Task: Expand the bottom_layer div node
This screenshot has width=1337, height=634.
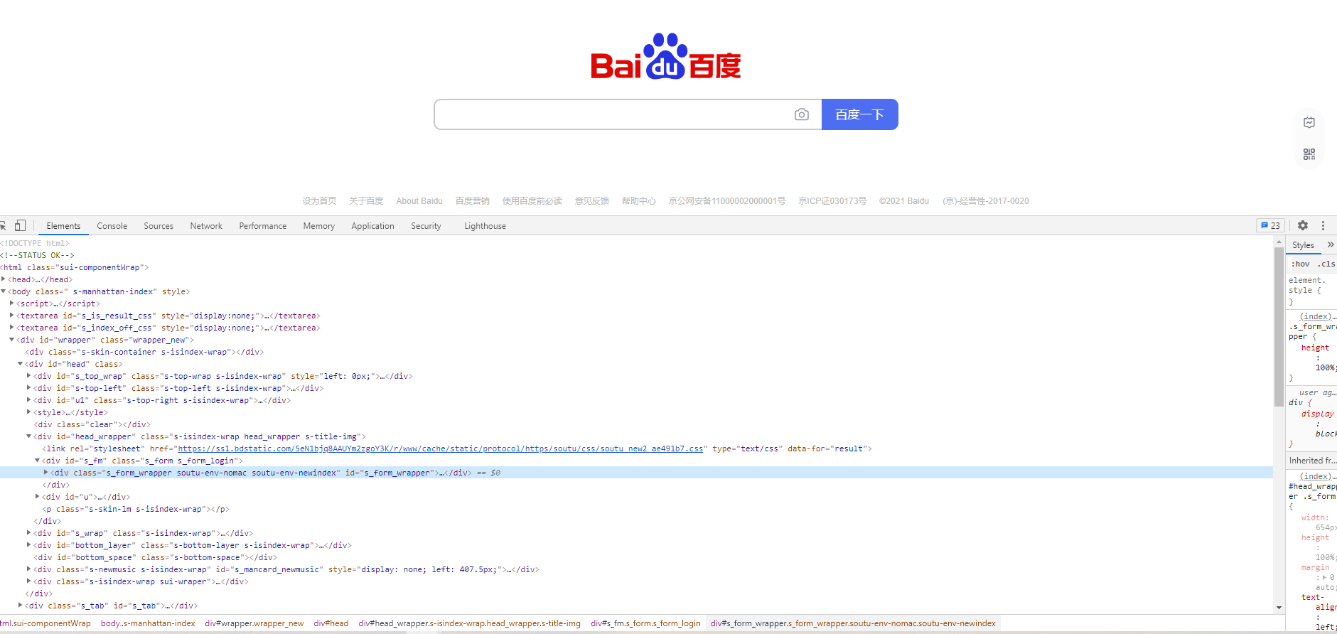Action: (x=29, y=545)
